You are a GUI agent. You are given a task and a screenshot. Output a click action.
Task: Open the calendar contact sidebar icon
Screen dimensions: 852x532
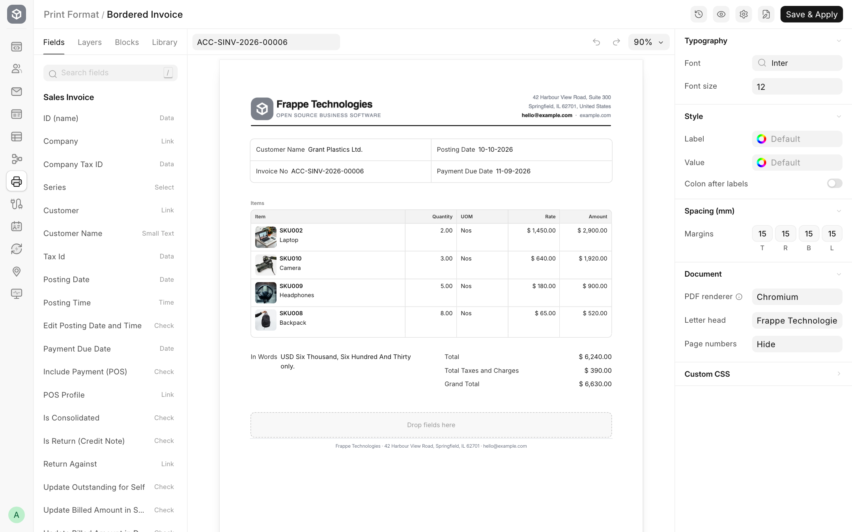click(x=17, y=226)
